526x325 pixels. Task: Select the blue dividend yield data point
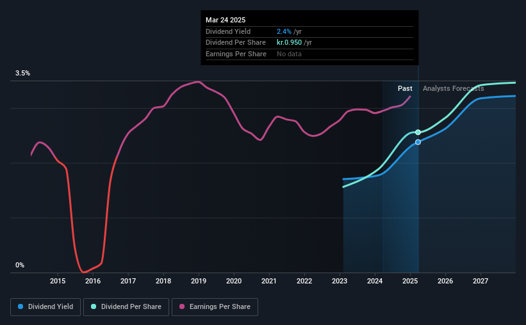point(418,142)
